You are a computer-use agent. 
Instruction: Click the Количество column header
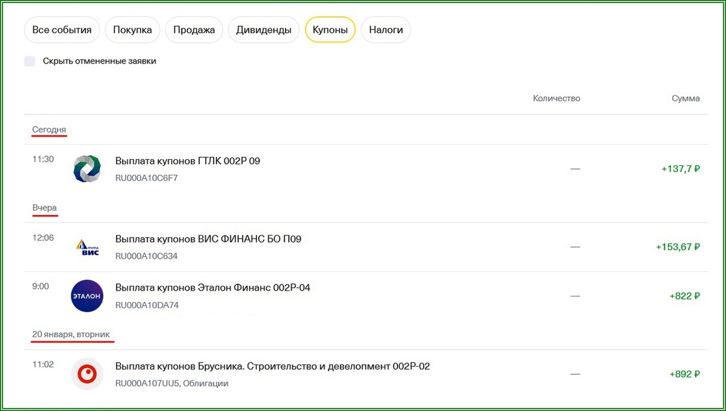pos(556,98)
